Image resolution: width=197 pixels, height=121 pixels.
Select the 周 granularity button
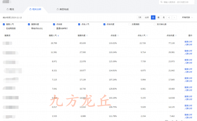point(159,18)
